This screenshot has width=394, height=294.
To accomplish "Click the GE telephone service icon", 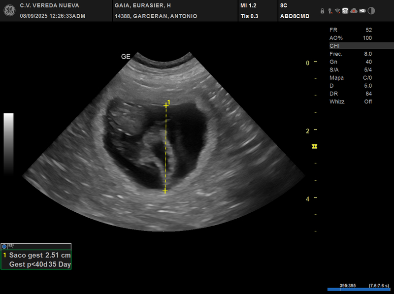I will pyautogui.click(x=345, y=11).
